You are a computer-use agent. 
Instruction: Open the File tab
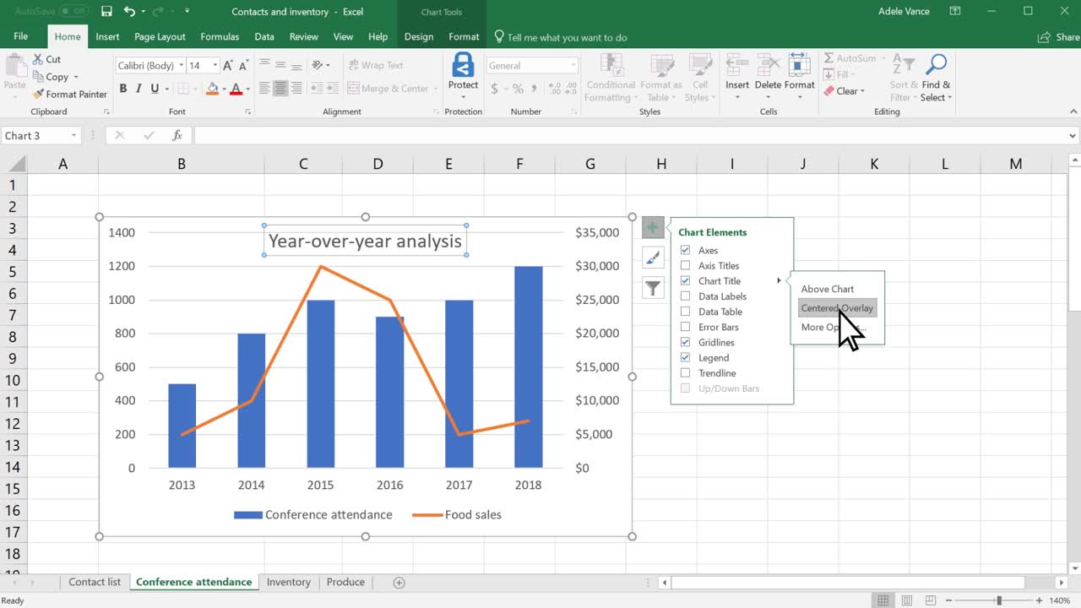pos(21,36)
